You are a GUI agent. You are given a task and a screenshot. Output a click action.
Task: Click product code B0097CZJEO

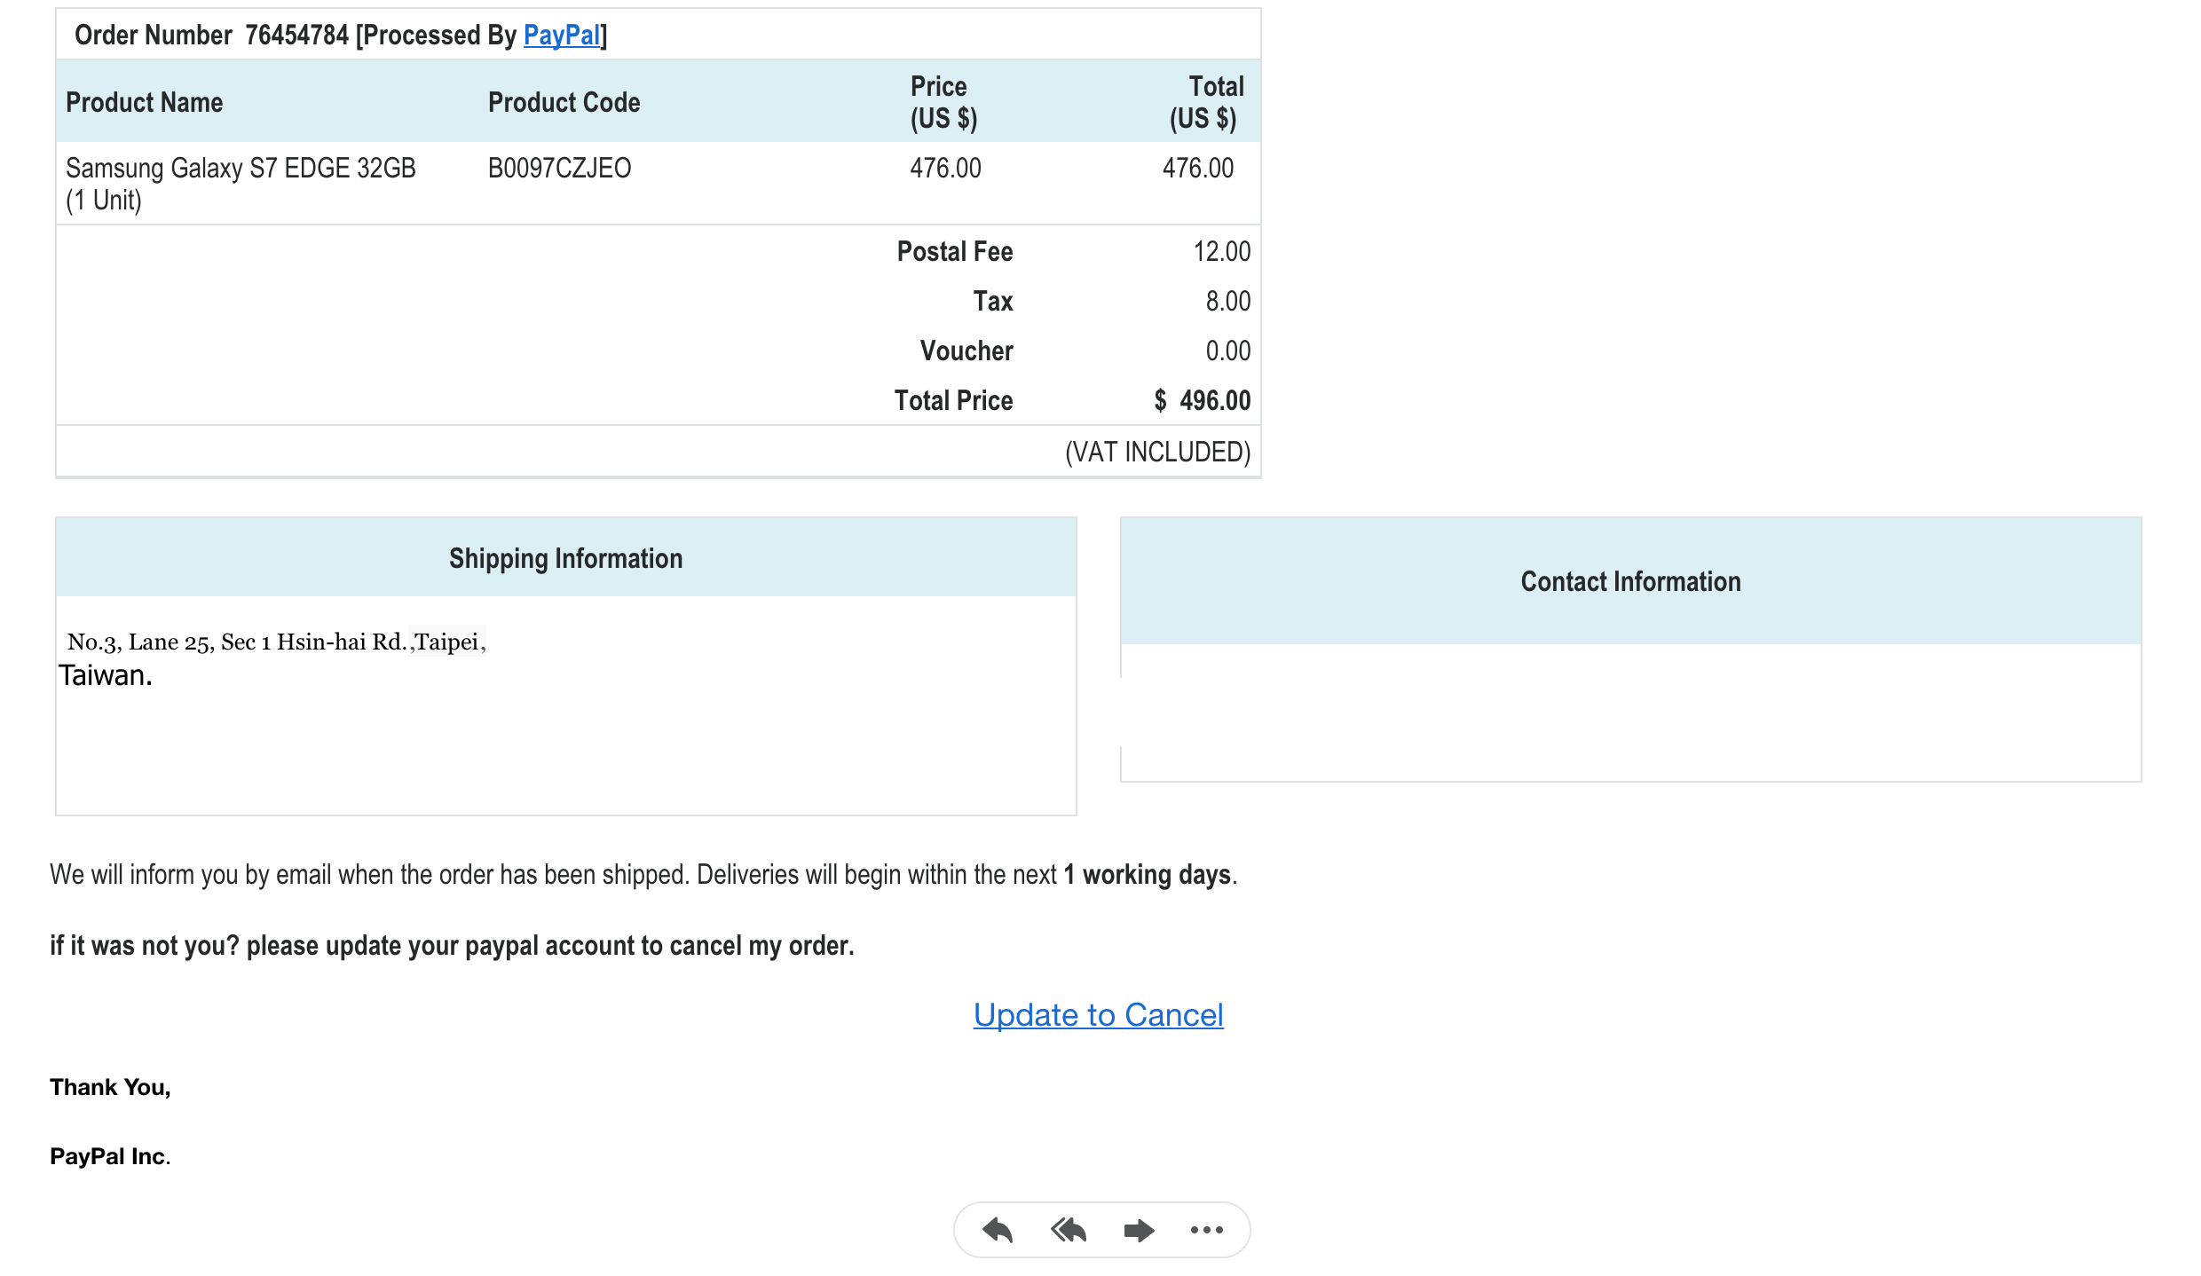(x=560, y=168)
